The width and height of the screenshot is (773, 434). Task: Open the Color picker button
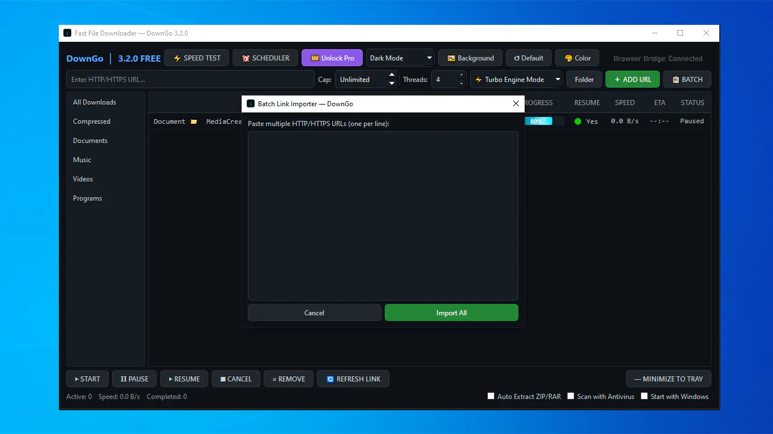(577, 58)
